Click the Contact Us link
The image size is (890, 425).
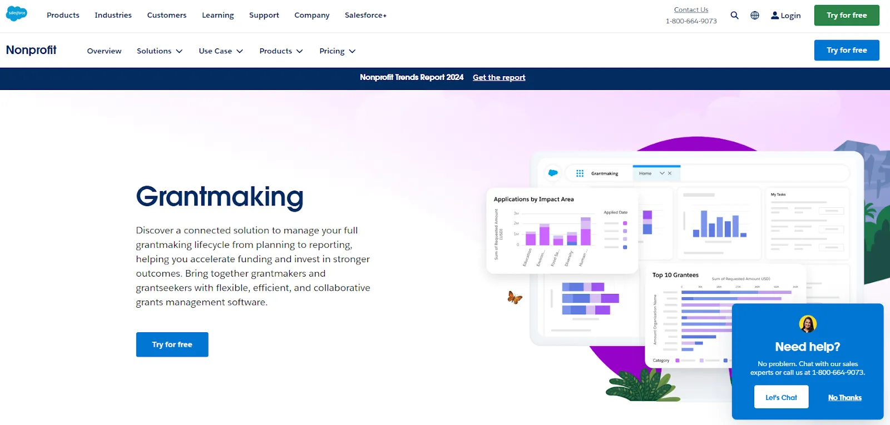pyautogui.click(x=691, y=10)
